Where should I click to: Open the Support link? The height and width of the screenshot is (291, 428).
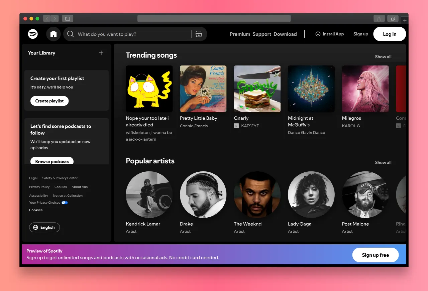tap(262, 34)
